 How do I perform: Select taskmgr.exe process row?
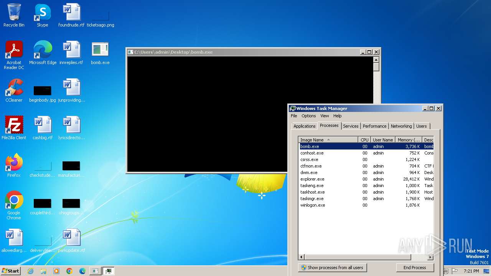pyautogui.click(x=366, y=199)
